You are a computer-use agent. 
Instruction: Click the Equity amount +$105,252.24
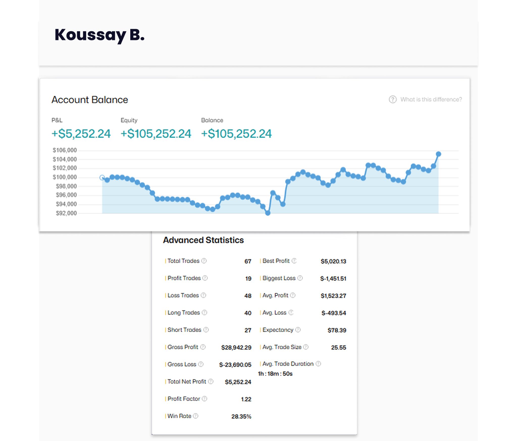pyautogui.click(x=156, y=134)
